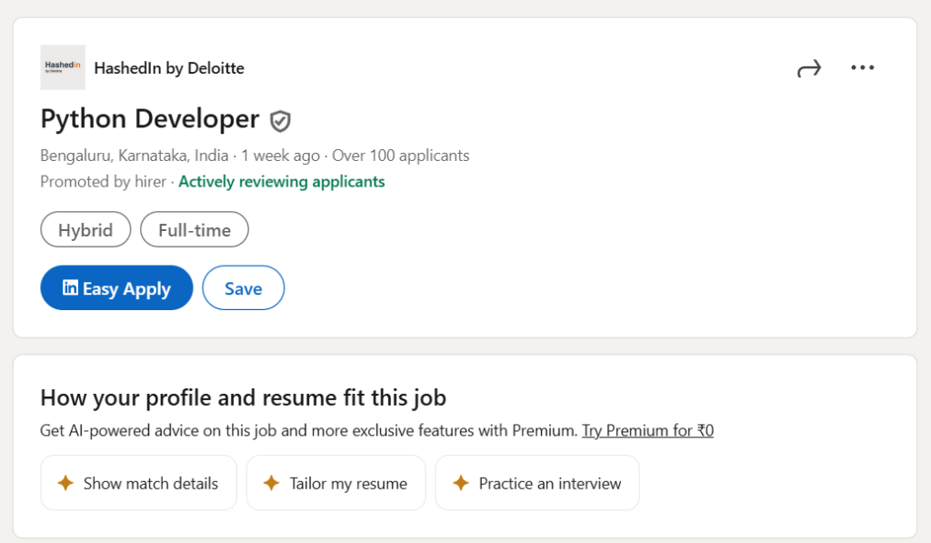The image size is (931, 543).
Task: Open the three-dot more options menu
Action: [862, 68]
